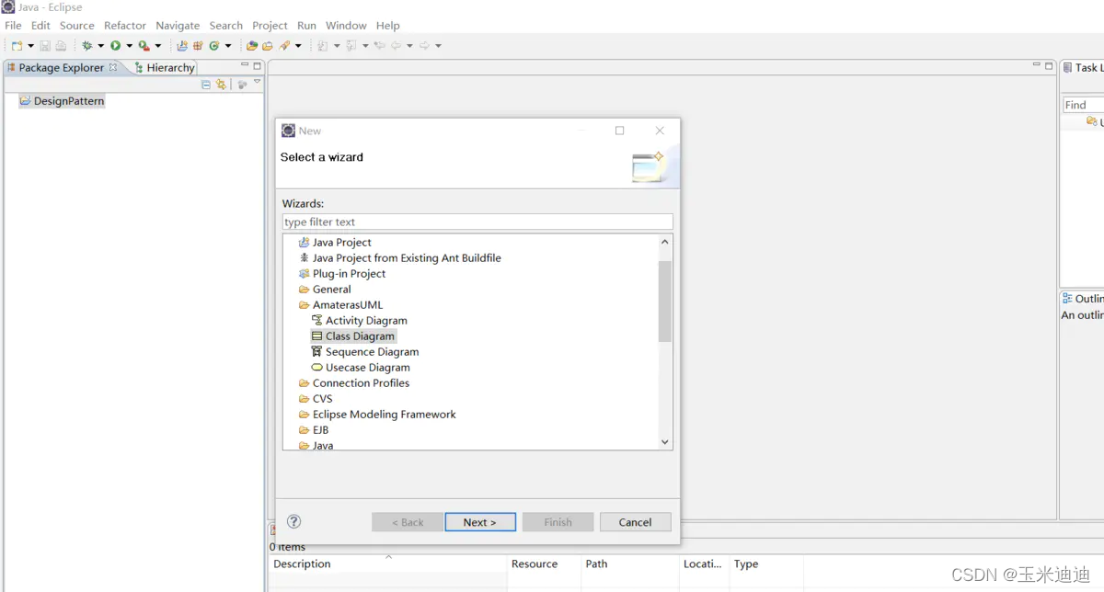Select the Package Explorer tab
The width and height of the screenshot is (1104, 592).
click(x=62, y=67)
